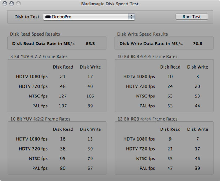This screenshot has width=220, height=181.
Task: Click the Run Test button
Action: tap(192, 17)
